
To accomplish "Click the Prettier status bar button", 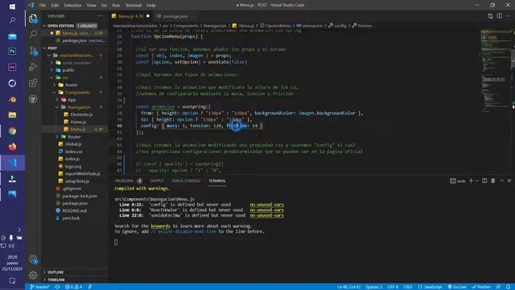I will pos(481,287).
